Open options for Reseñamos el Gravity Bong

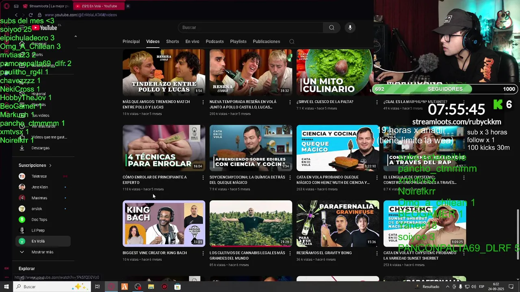click(377, 253)
